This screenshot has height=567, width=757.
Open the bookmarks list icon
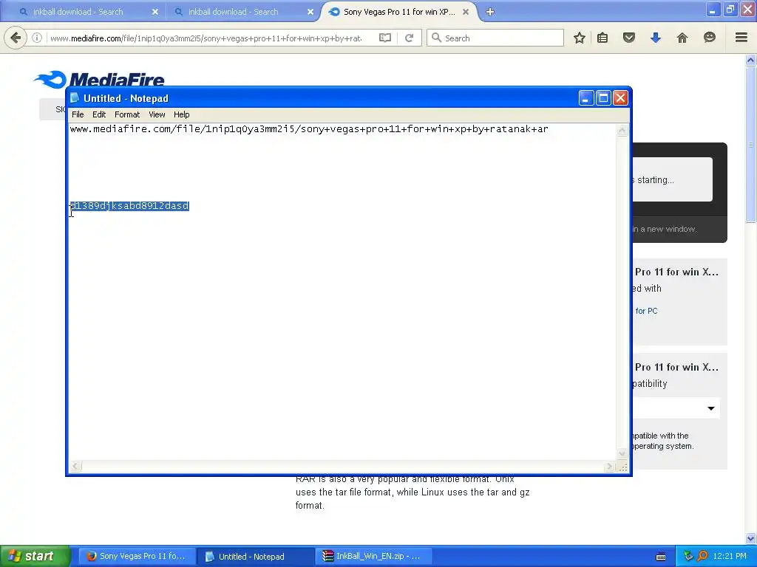click(x=602, y=38)
